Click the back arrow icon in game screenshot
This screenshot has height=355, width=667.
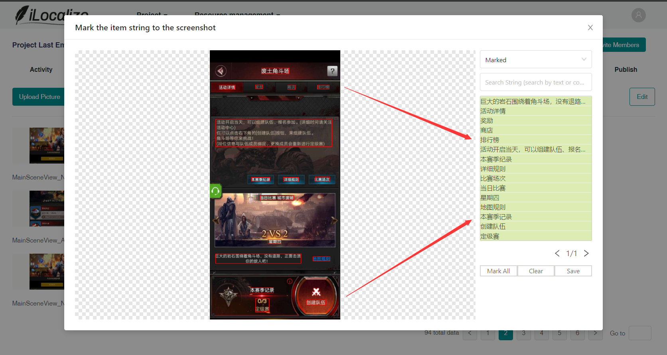click(x=221, y=71)
